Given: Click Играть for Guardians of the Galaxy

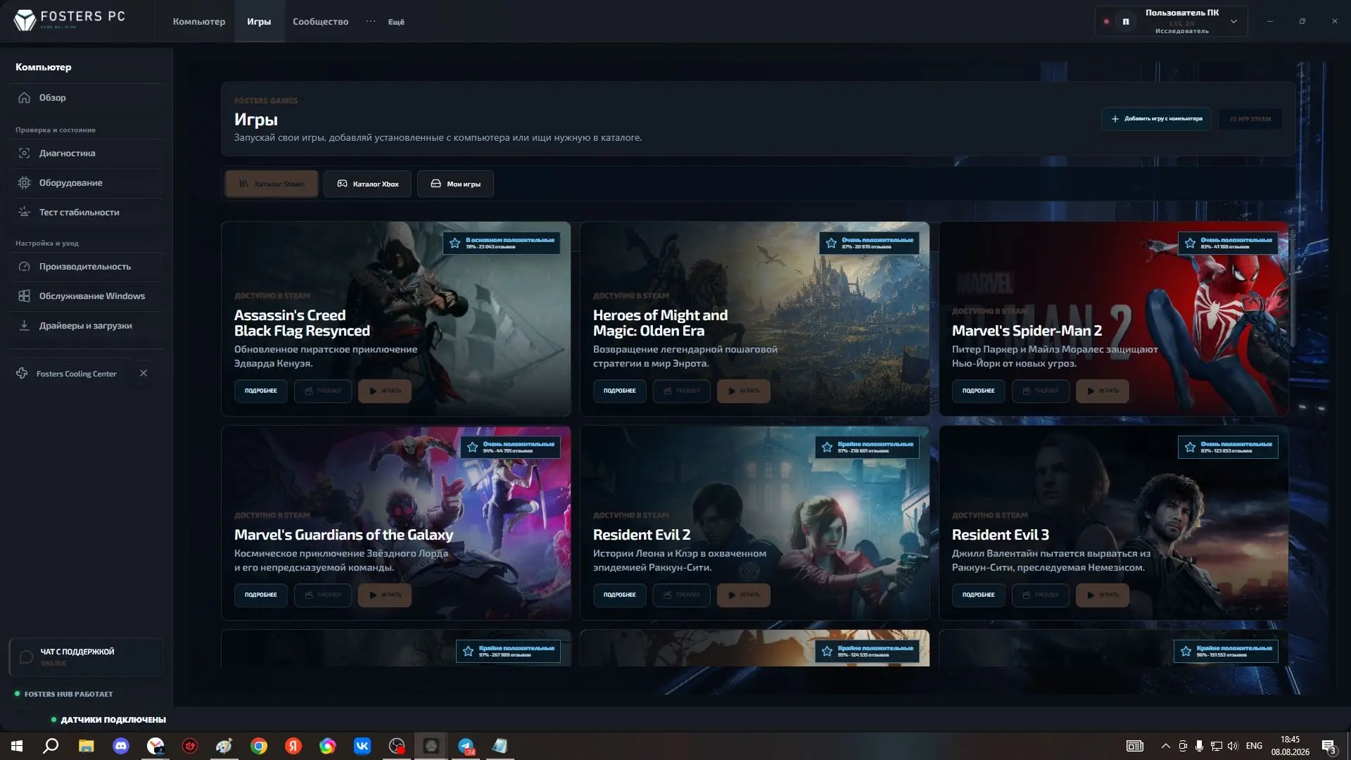Looking at the screenshot, I should coord(385,595).
